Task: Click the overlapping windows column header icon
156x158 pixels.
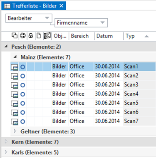Action: 15,36
